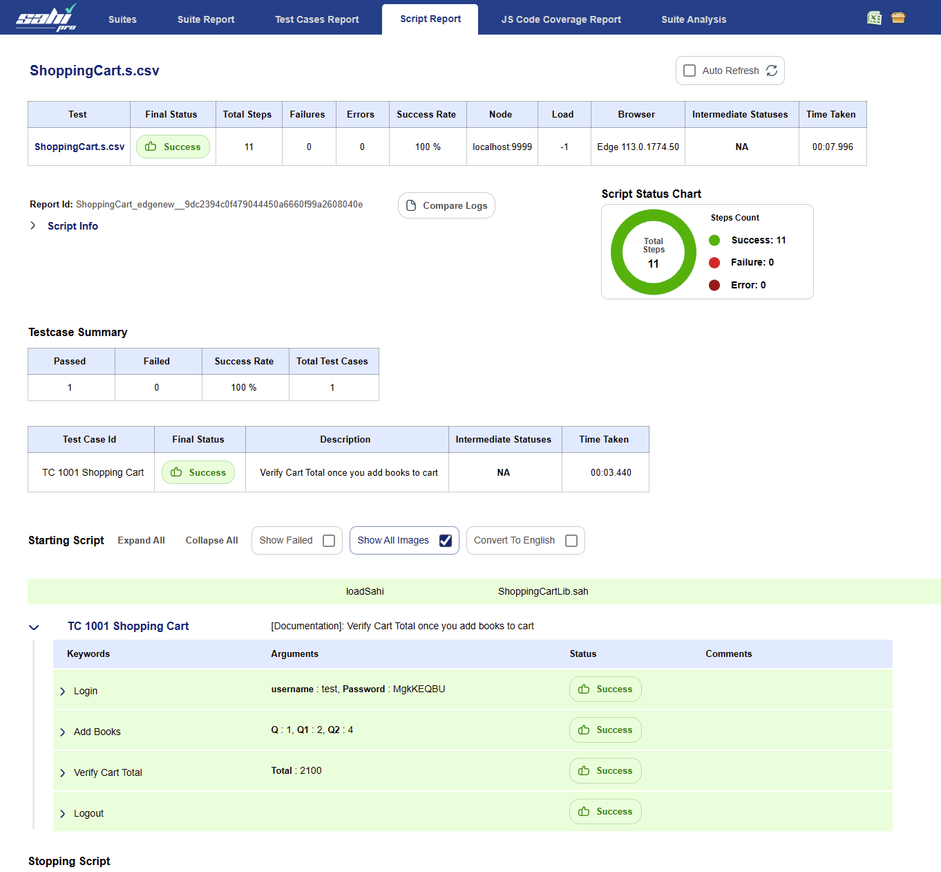941x872 pixels.
Task: Switch to the Suite Report tab
Action: coord(206,19)
